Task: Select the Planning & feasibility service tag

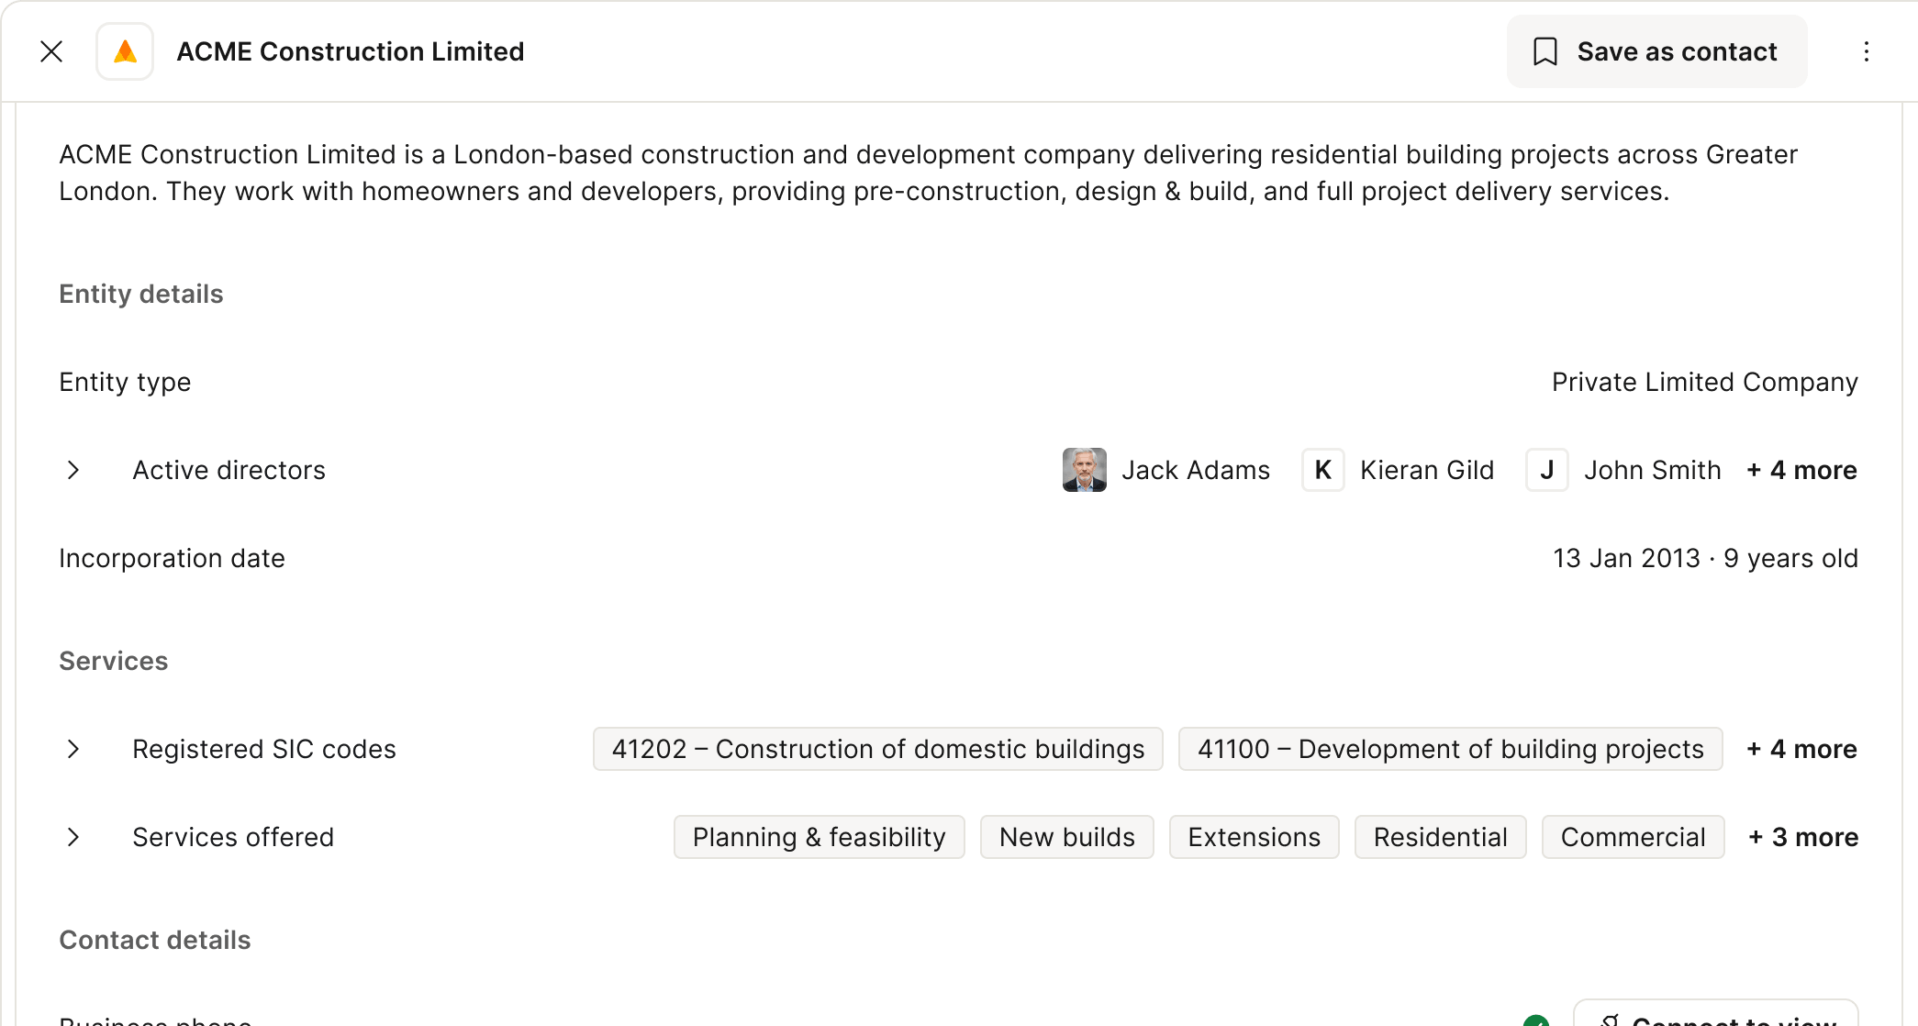Action: [819, 837]
